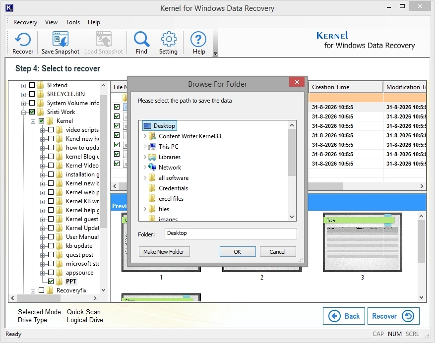
Task: Click the Creation Time column header
Action: pyautogui.click(x=346, y=87)
